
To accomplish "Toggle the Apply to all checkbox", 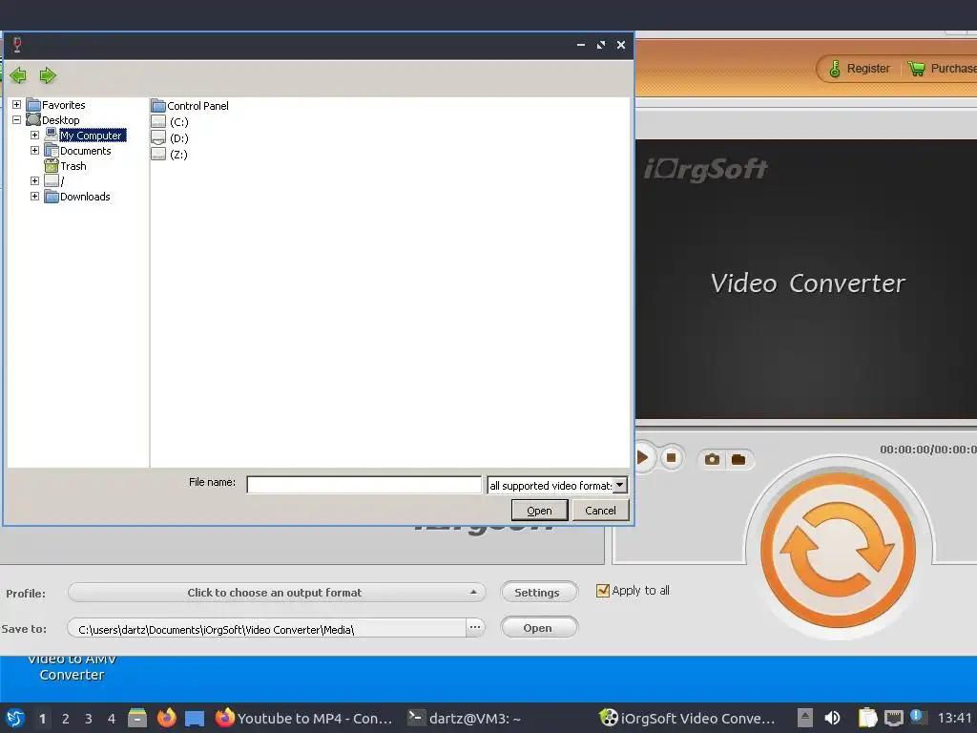I will point(603,590).
